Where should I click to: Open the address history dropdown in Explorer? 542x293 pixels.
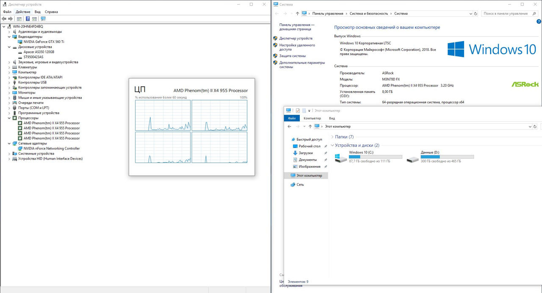click(530, 127)
